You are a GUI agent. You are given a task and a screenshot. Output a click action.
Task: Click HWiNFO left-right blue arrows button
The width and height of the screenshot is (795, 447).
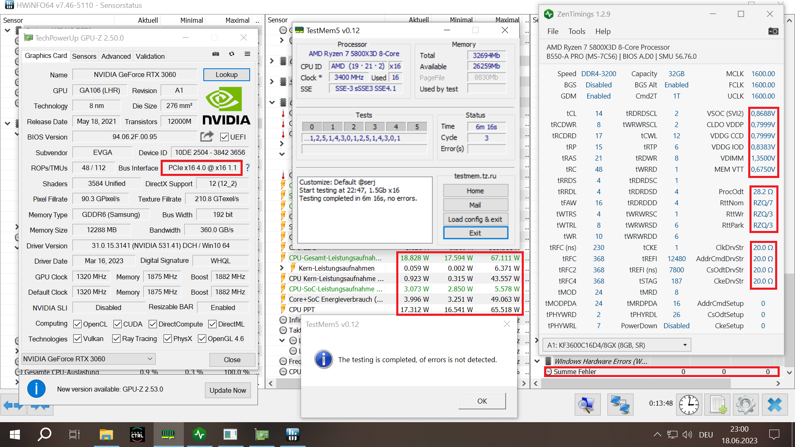(x=13, y=406)
